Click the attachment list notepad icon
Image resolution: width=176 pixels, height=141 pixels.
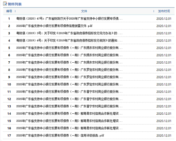click(5, 4)
